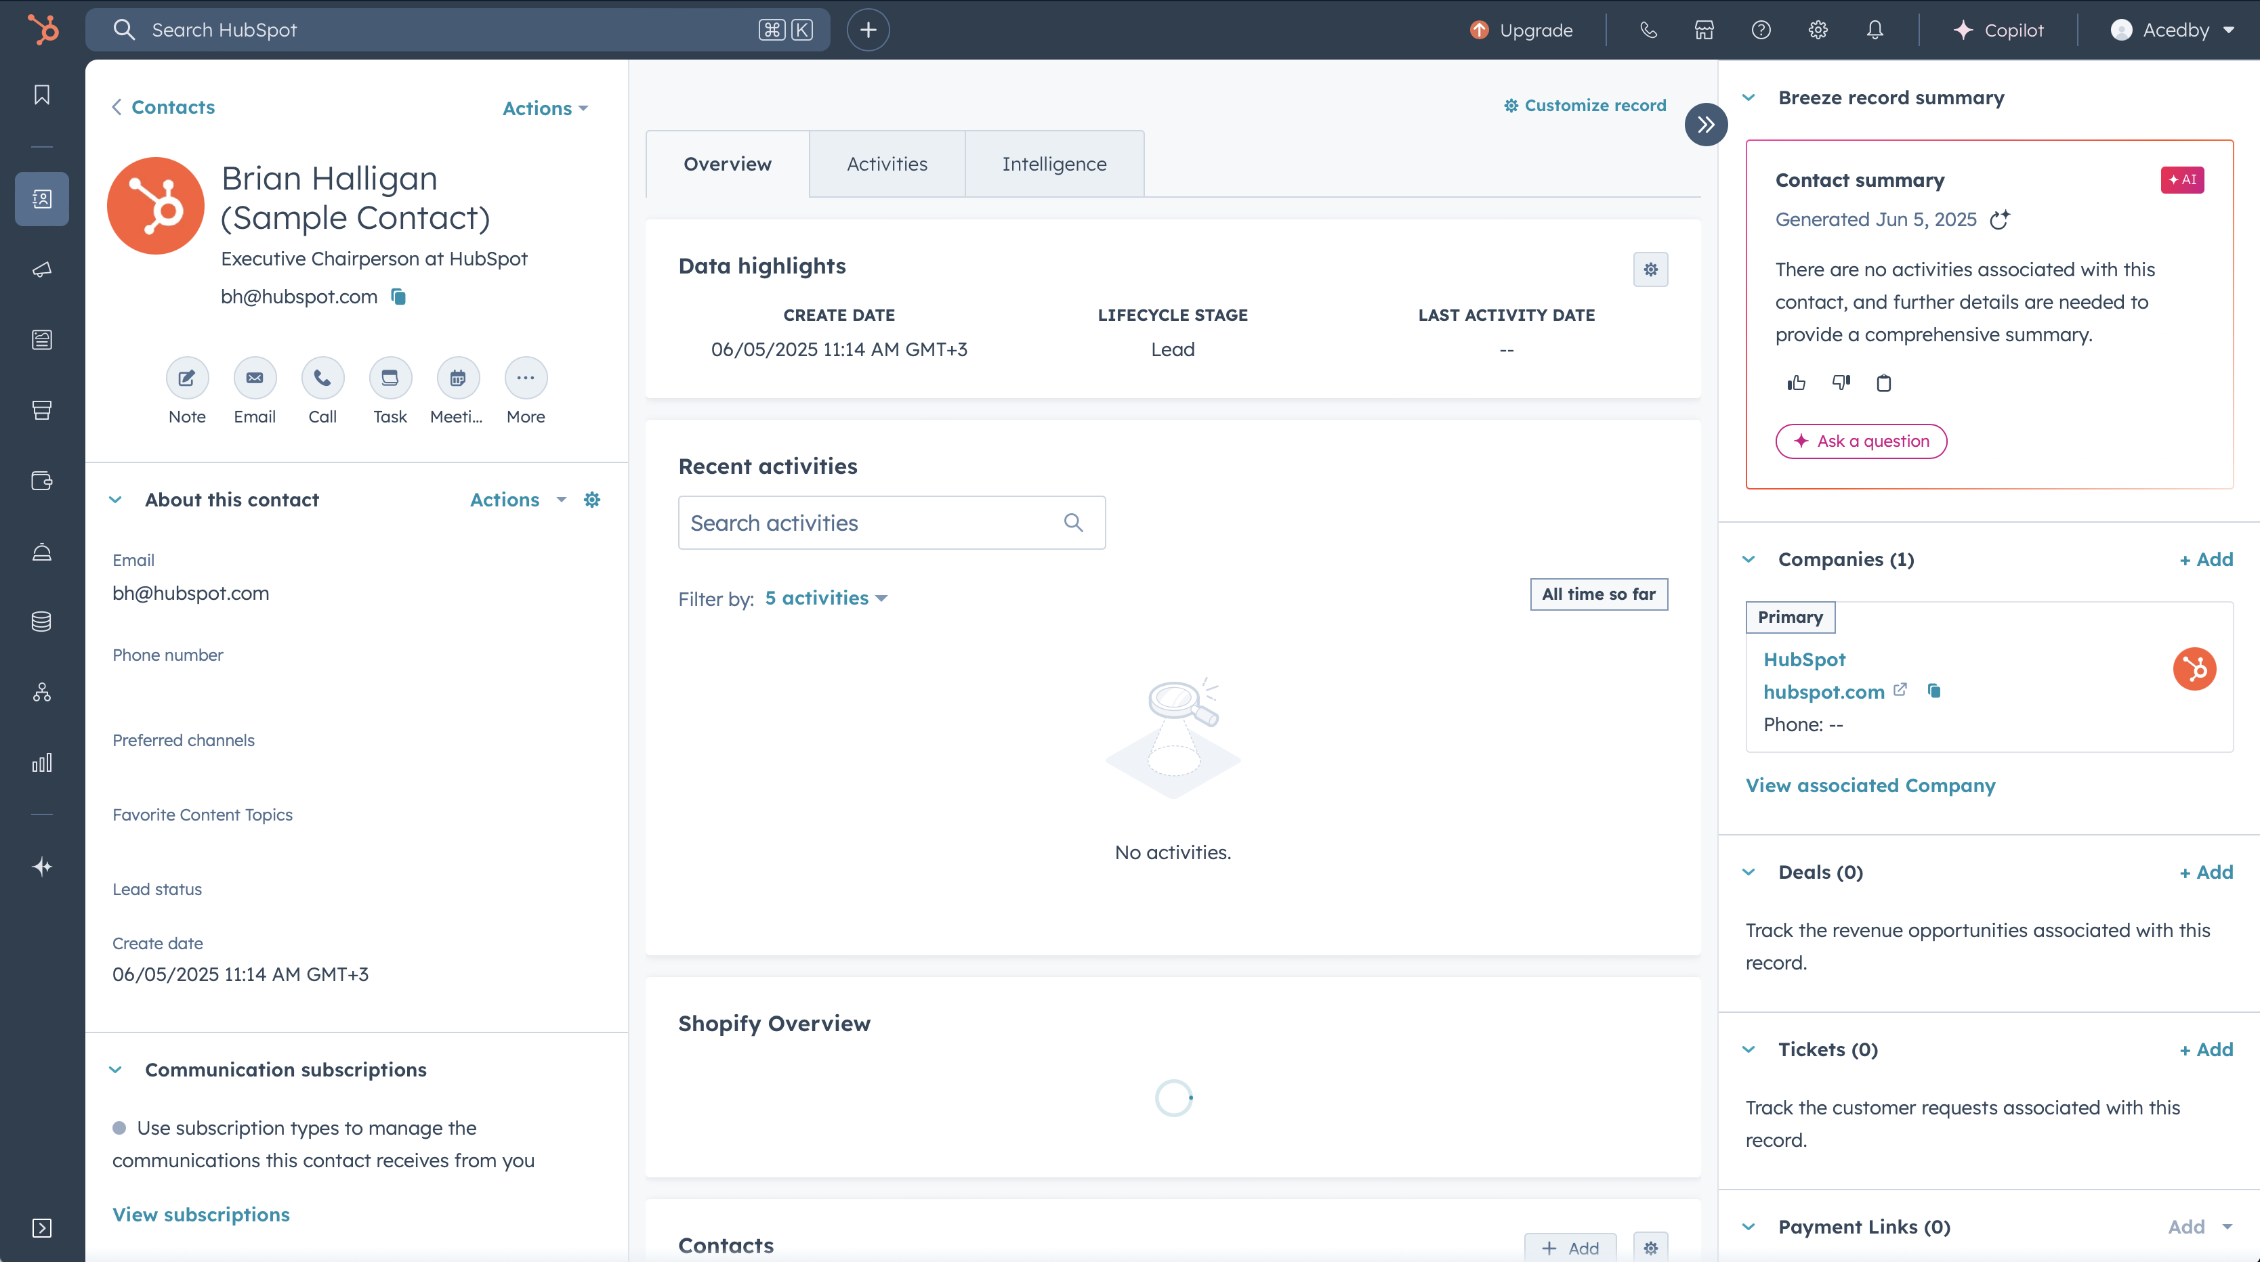Screen dimensions: 2260x1262
Task: Copy the bh@hubspot.com email under the name
Action: point(398,297)
